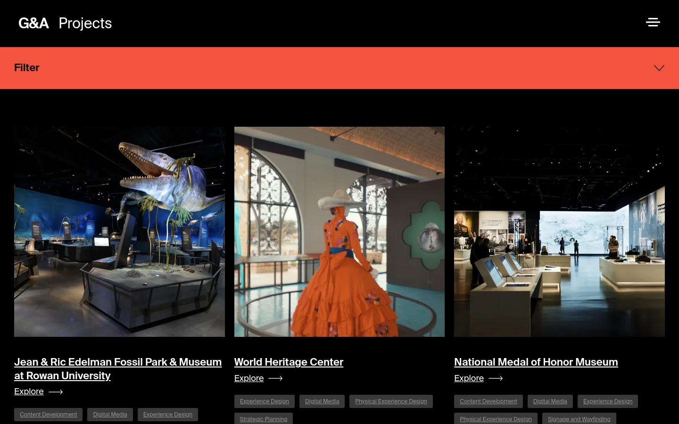Click arrow icon beside World Heritage Explore
This screenshot has height=424, width=679.
tap(275, 378)
